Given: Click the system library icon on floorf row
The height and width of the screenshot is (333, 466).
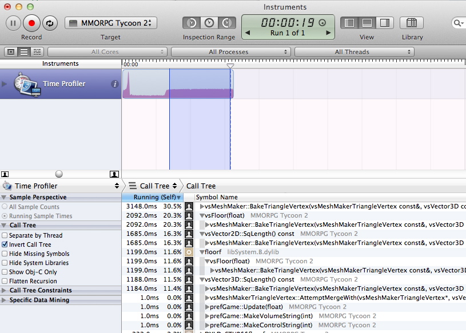Looking at the screenshot, I should click(x=189, y=252).
